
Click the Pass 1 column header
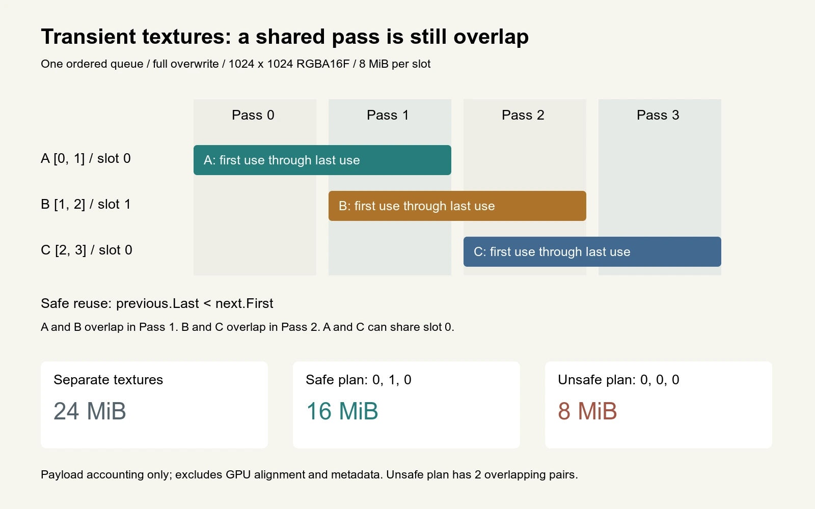coord(388,115)
